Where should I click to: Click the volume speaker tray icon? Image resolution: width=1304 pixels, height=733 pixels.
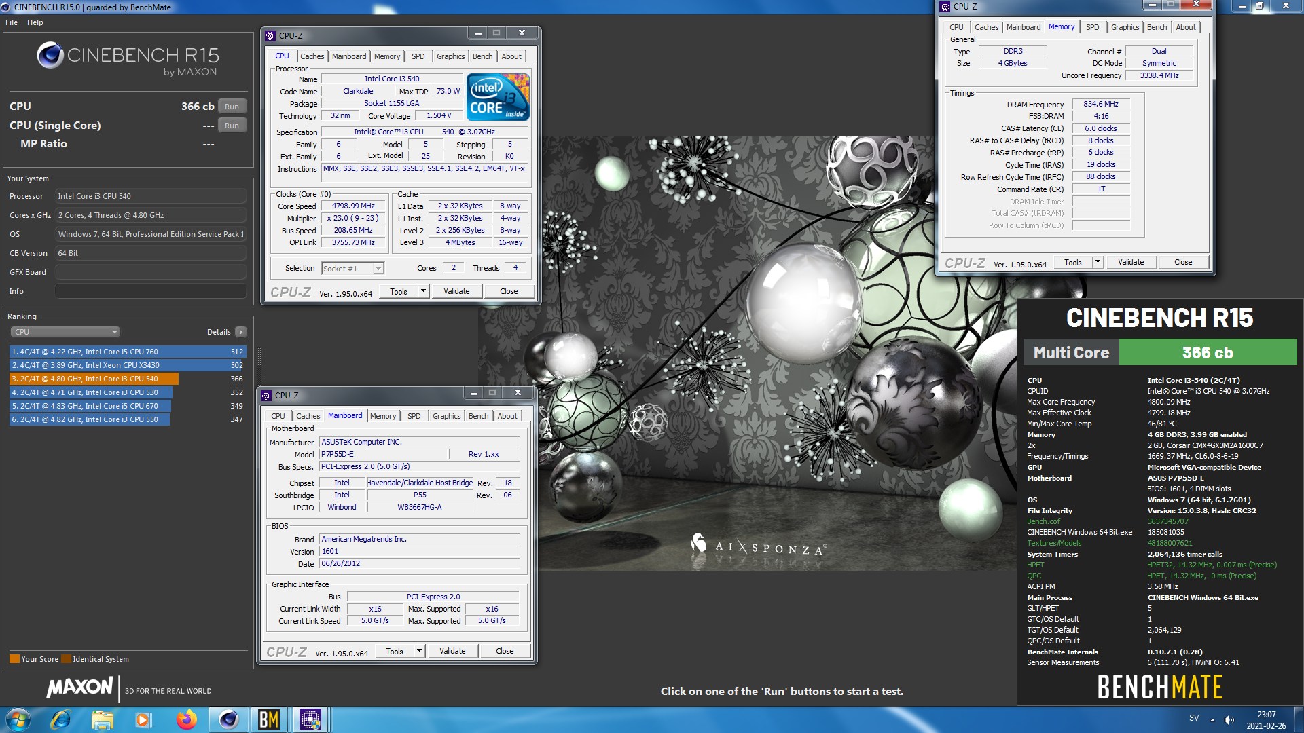point(1229,719)
